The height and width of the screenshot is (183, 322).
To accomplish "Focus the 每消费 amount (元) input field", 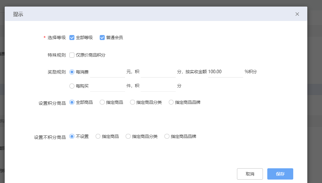I will [x=108, y=72].
